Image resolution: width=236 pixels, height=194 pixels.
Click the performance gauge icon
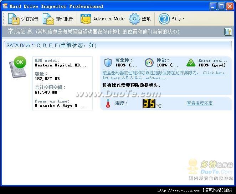point(149,63)
